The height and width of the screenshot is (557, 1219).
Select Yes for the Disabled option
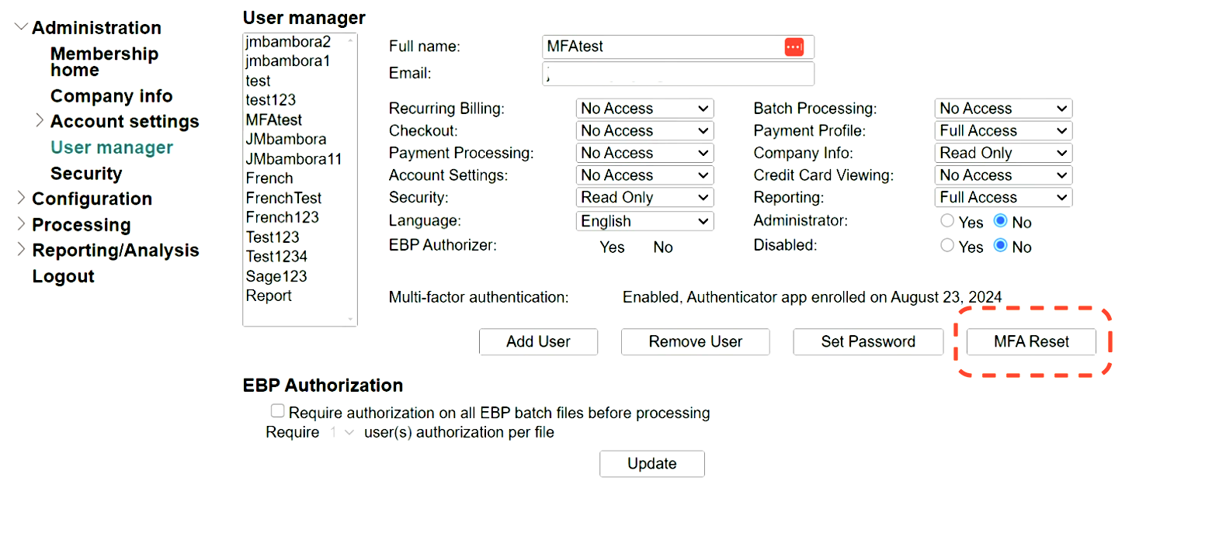pyautogui.click(x=946, y=245)
